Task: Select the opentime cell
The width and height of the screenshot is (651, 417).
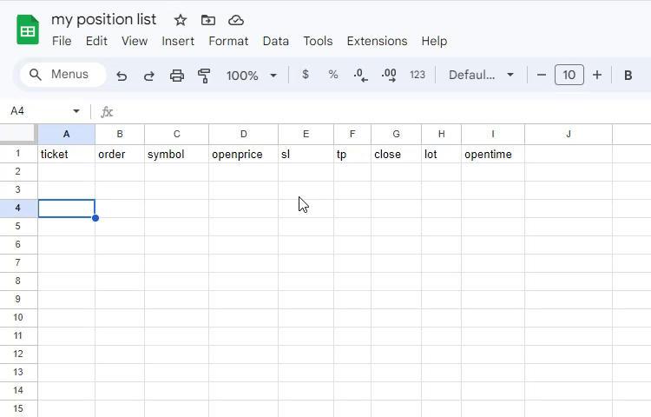Action: click(x=493, y=154)
